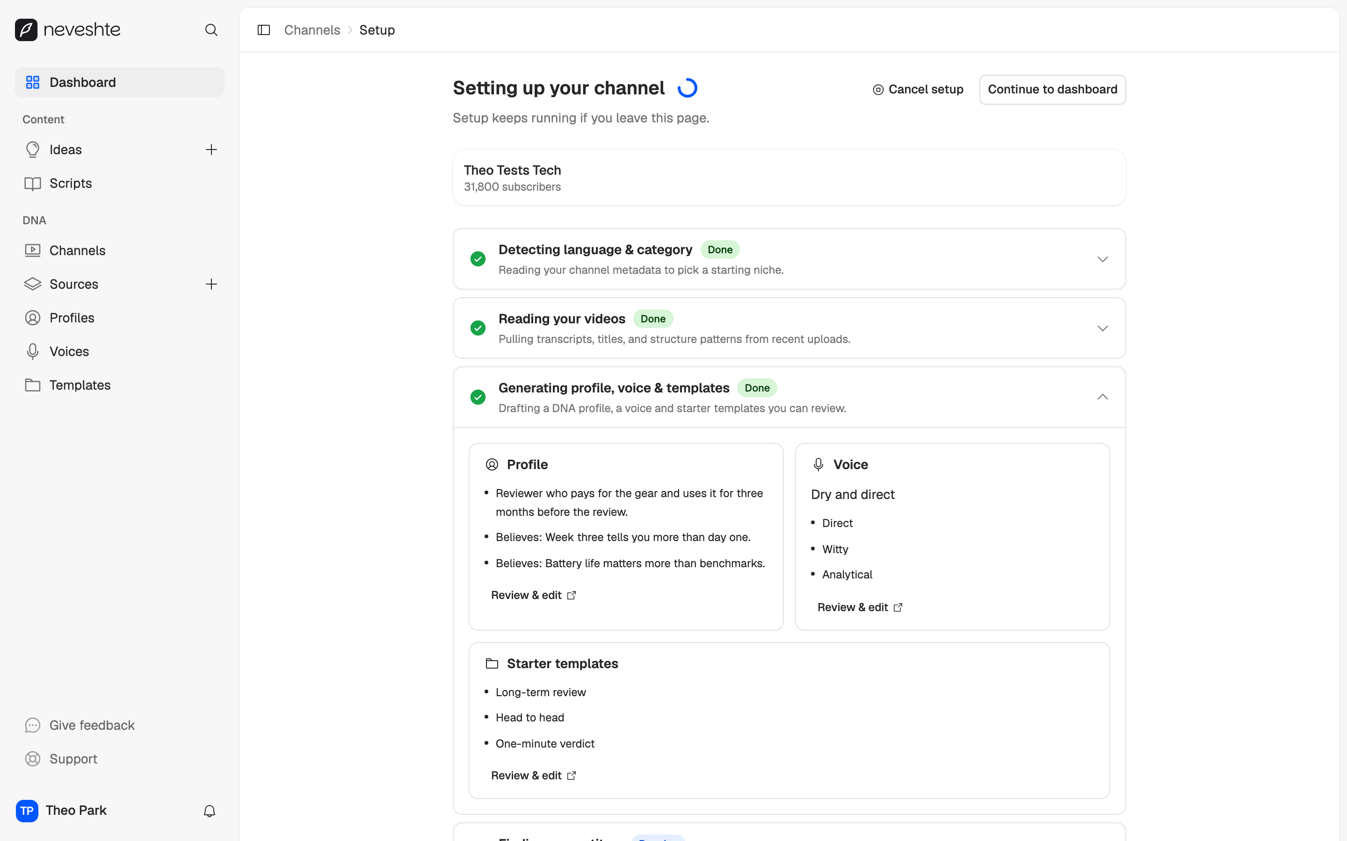Open external link icon on Voice Review & edit

tap(898, 607)
